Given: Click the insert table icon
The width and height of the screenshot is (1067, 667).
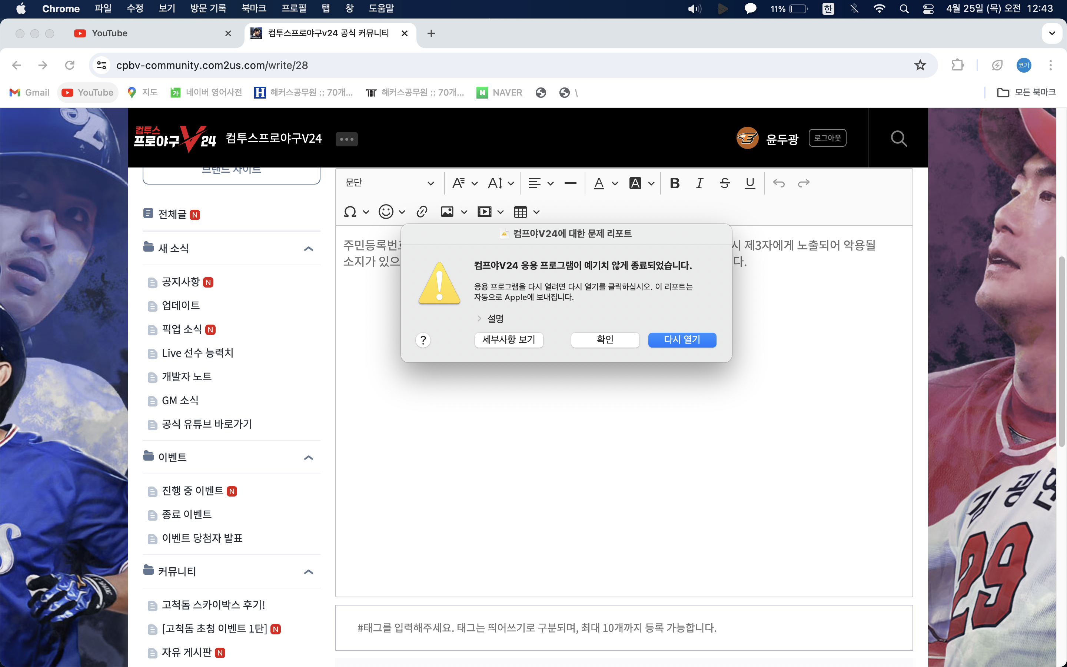Looking at the screenshot, I should coord(520,212).
